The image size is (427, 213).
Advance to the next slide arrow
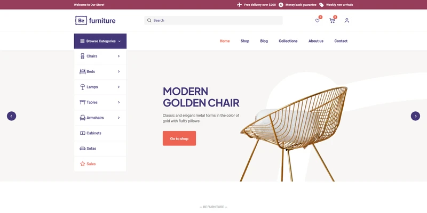(x=415, y=116)
